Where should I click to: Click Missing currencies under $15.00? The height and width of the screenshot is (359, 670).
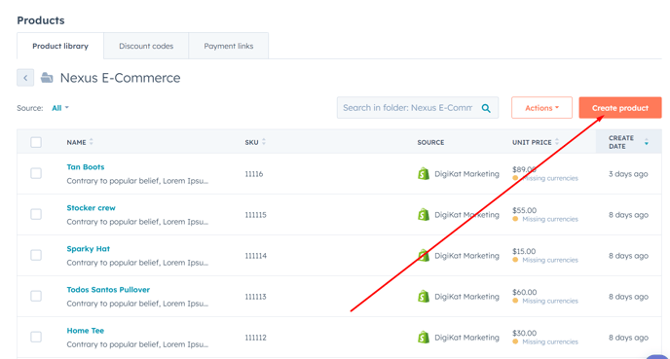(550, 260)
